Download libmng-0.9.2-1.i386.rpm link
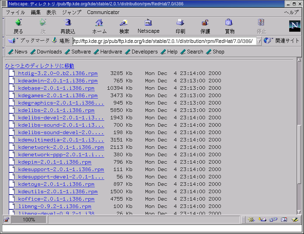The width and height of the screenshot is (304, 234). pyautogui.click(x=55, y=206)
